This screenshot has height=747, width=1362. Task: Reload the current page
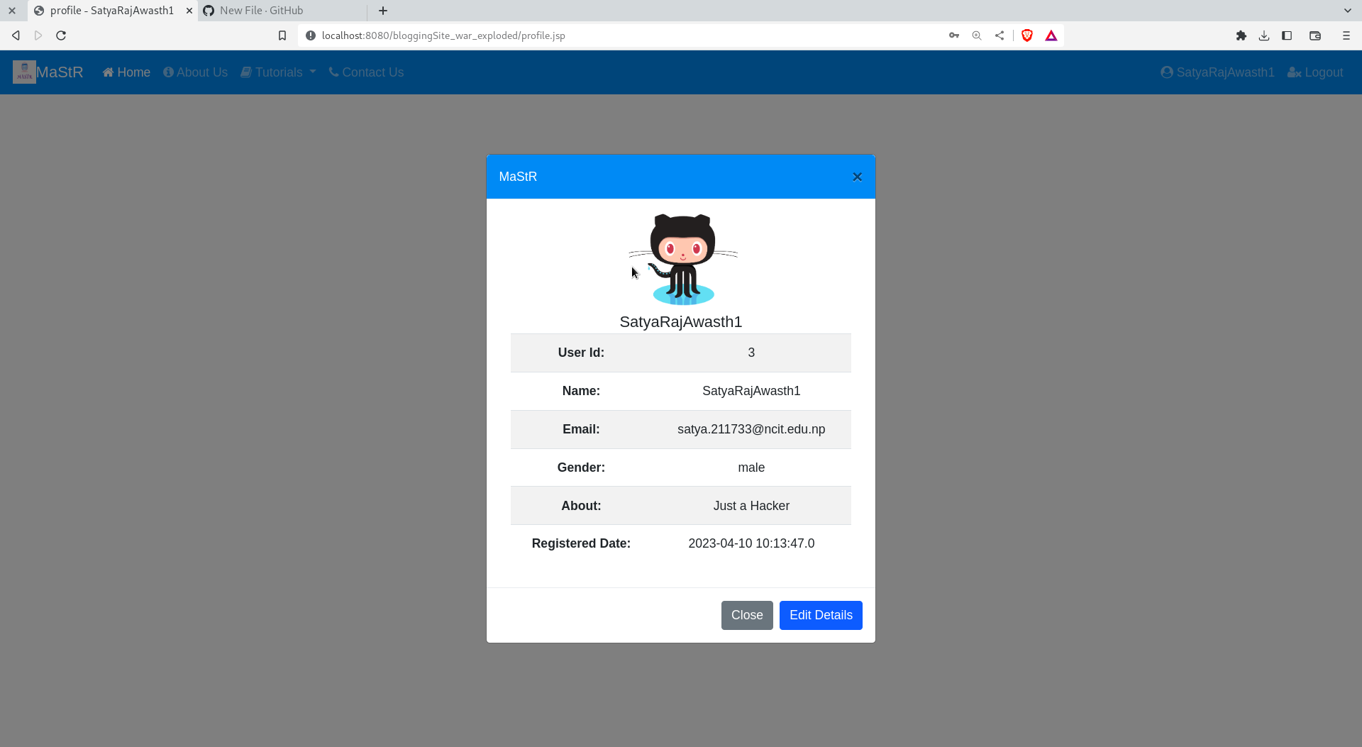tap(61, 35)
